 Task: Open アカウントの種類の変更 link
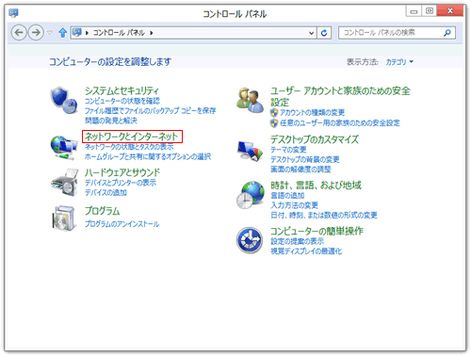(x=312, y=113)
